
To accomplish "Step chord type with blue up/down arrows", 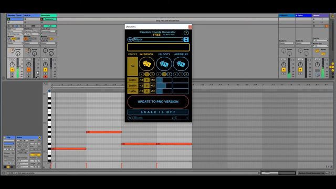I will 186,39.
